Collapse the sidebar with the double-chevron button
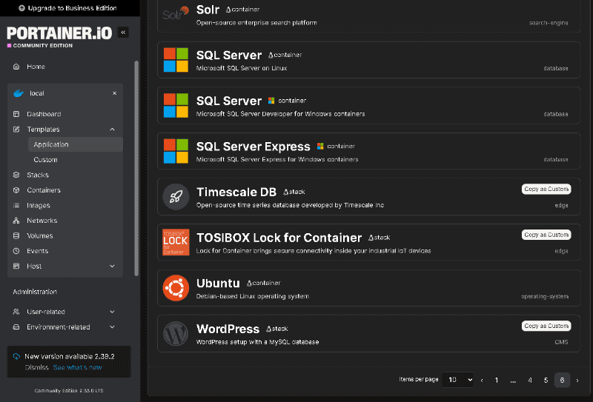This screenshot has width=593, height=402. pos(123,33)
